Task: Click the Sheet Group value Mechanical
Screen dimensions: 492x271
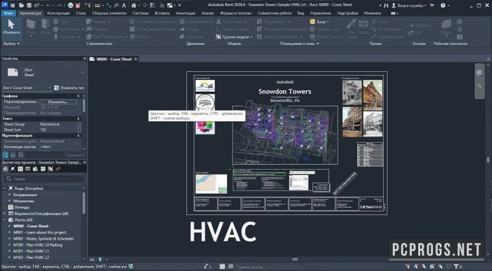Action: 50,124
